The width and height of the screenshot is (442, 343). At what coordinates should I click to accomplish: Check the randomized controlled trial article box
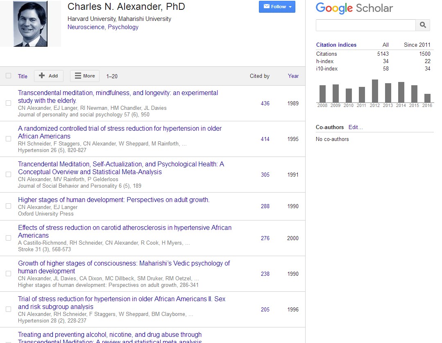point(9,139)
